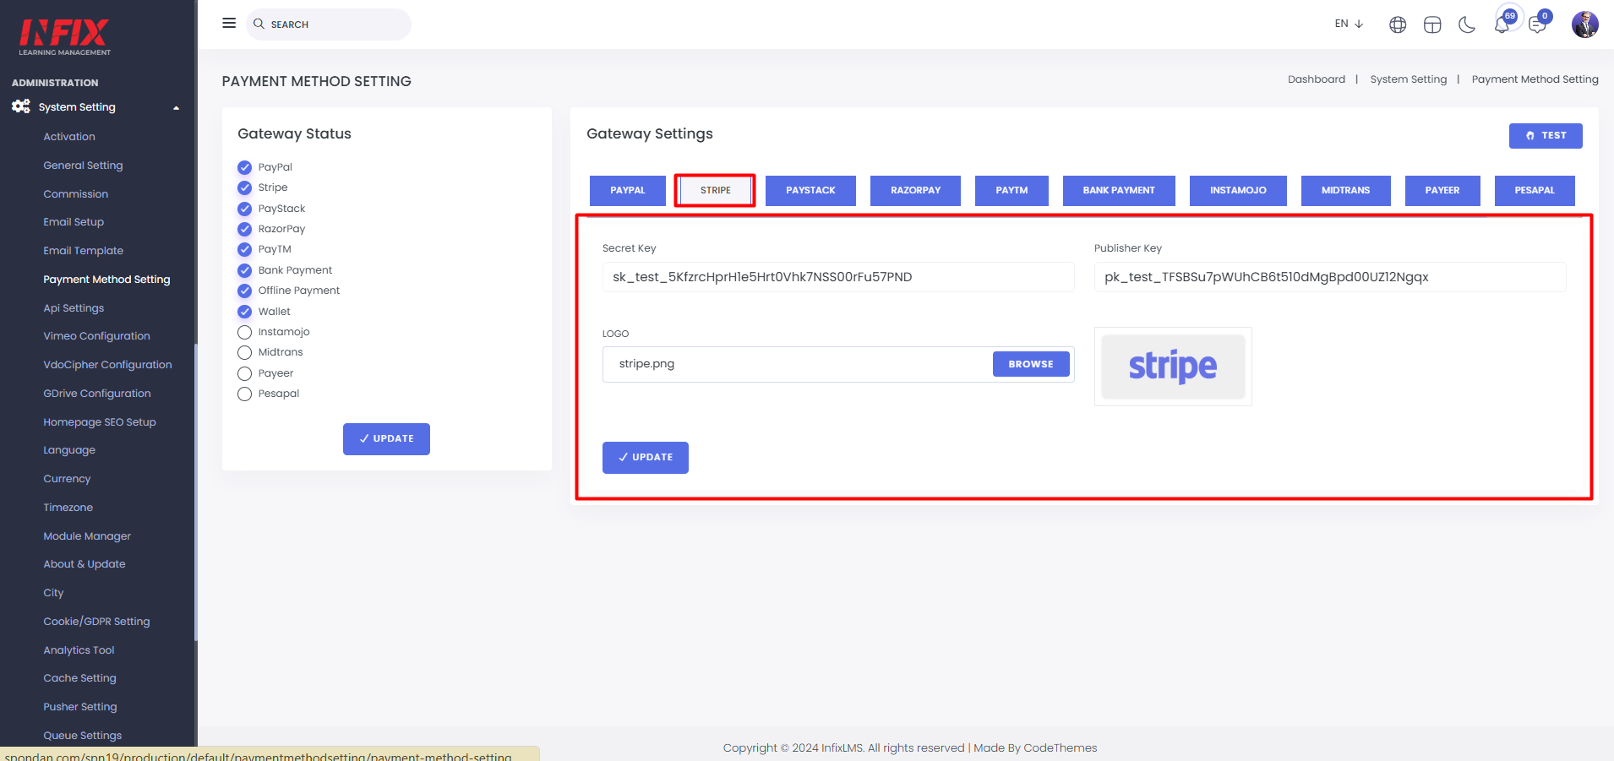This screenshot has width=1614, height=761.
Task: Click the search magnifier icon
Action: tap(259, 24)
